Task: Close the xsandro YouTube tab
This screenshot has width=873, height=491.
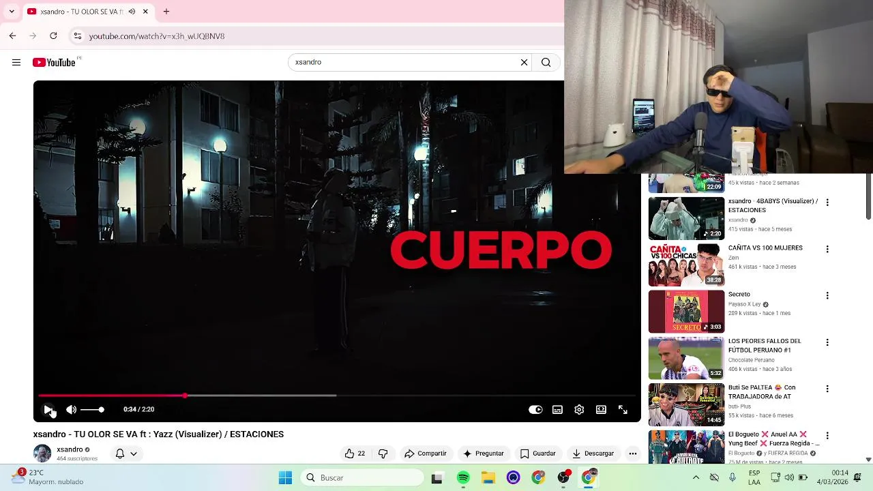Action: click(145, 12)
